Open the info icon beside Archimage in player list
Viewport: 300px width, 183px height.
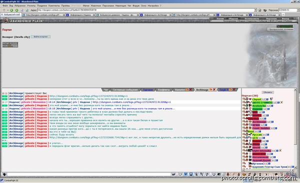[x=272, y=121]
